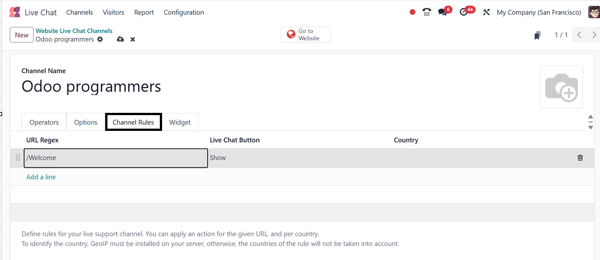Open the conversations icon with 6 unread
This screenshot has height=260, width=600.
pos(442,12)
